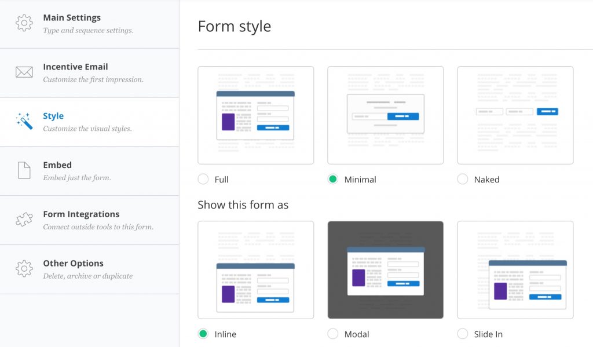593x347 pixels.
Task: Select the Inline display radio button
Action: pos(203,334)
